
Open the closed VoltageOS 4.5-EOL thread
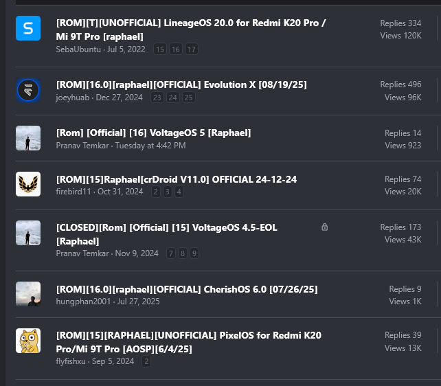(x=166, y=234)
